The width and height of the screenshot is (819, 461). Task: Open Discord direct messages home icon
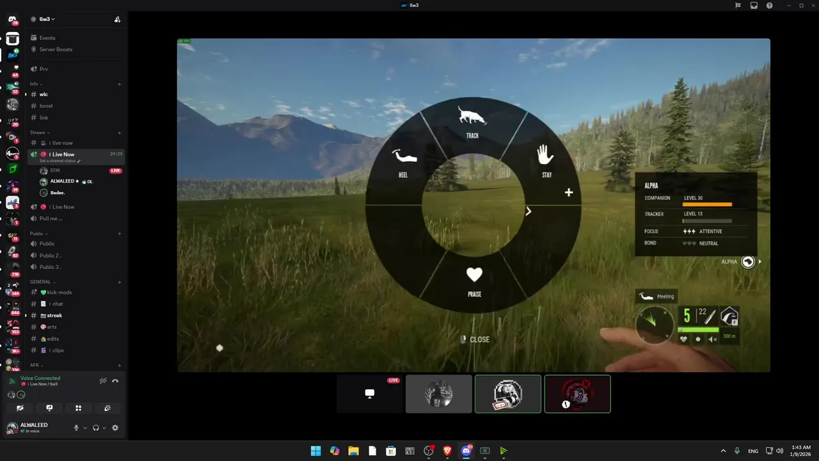click(x=12, y=20)
